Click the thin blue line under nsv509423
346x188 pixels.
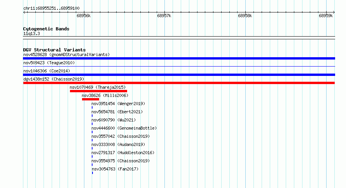click(179, 66)
